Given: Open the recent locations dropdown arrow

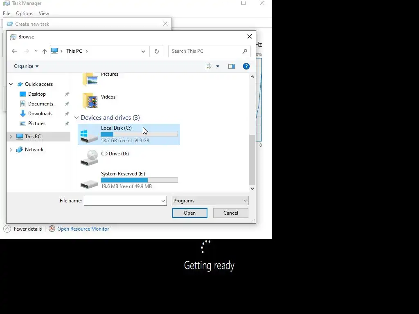Looking at the screenshot, I should pos(36,51).
